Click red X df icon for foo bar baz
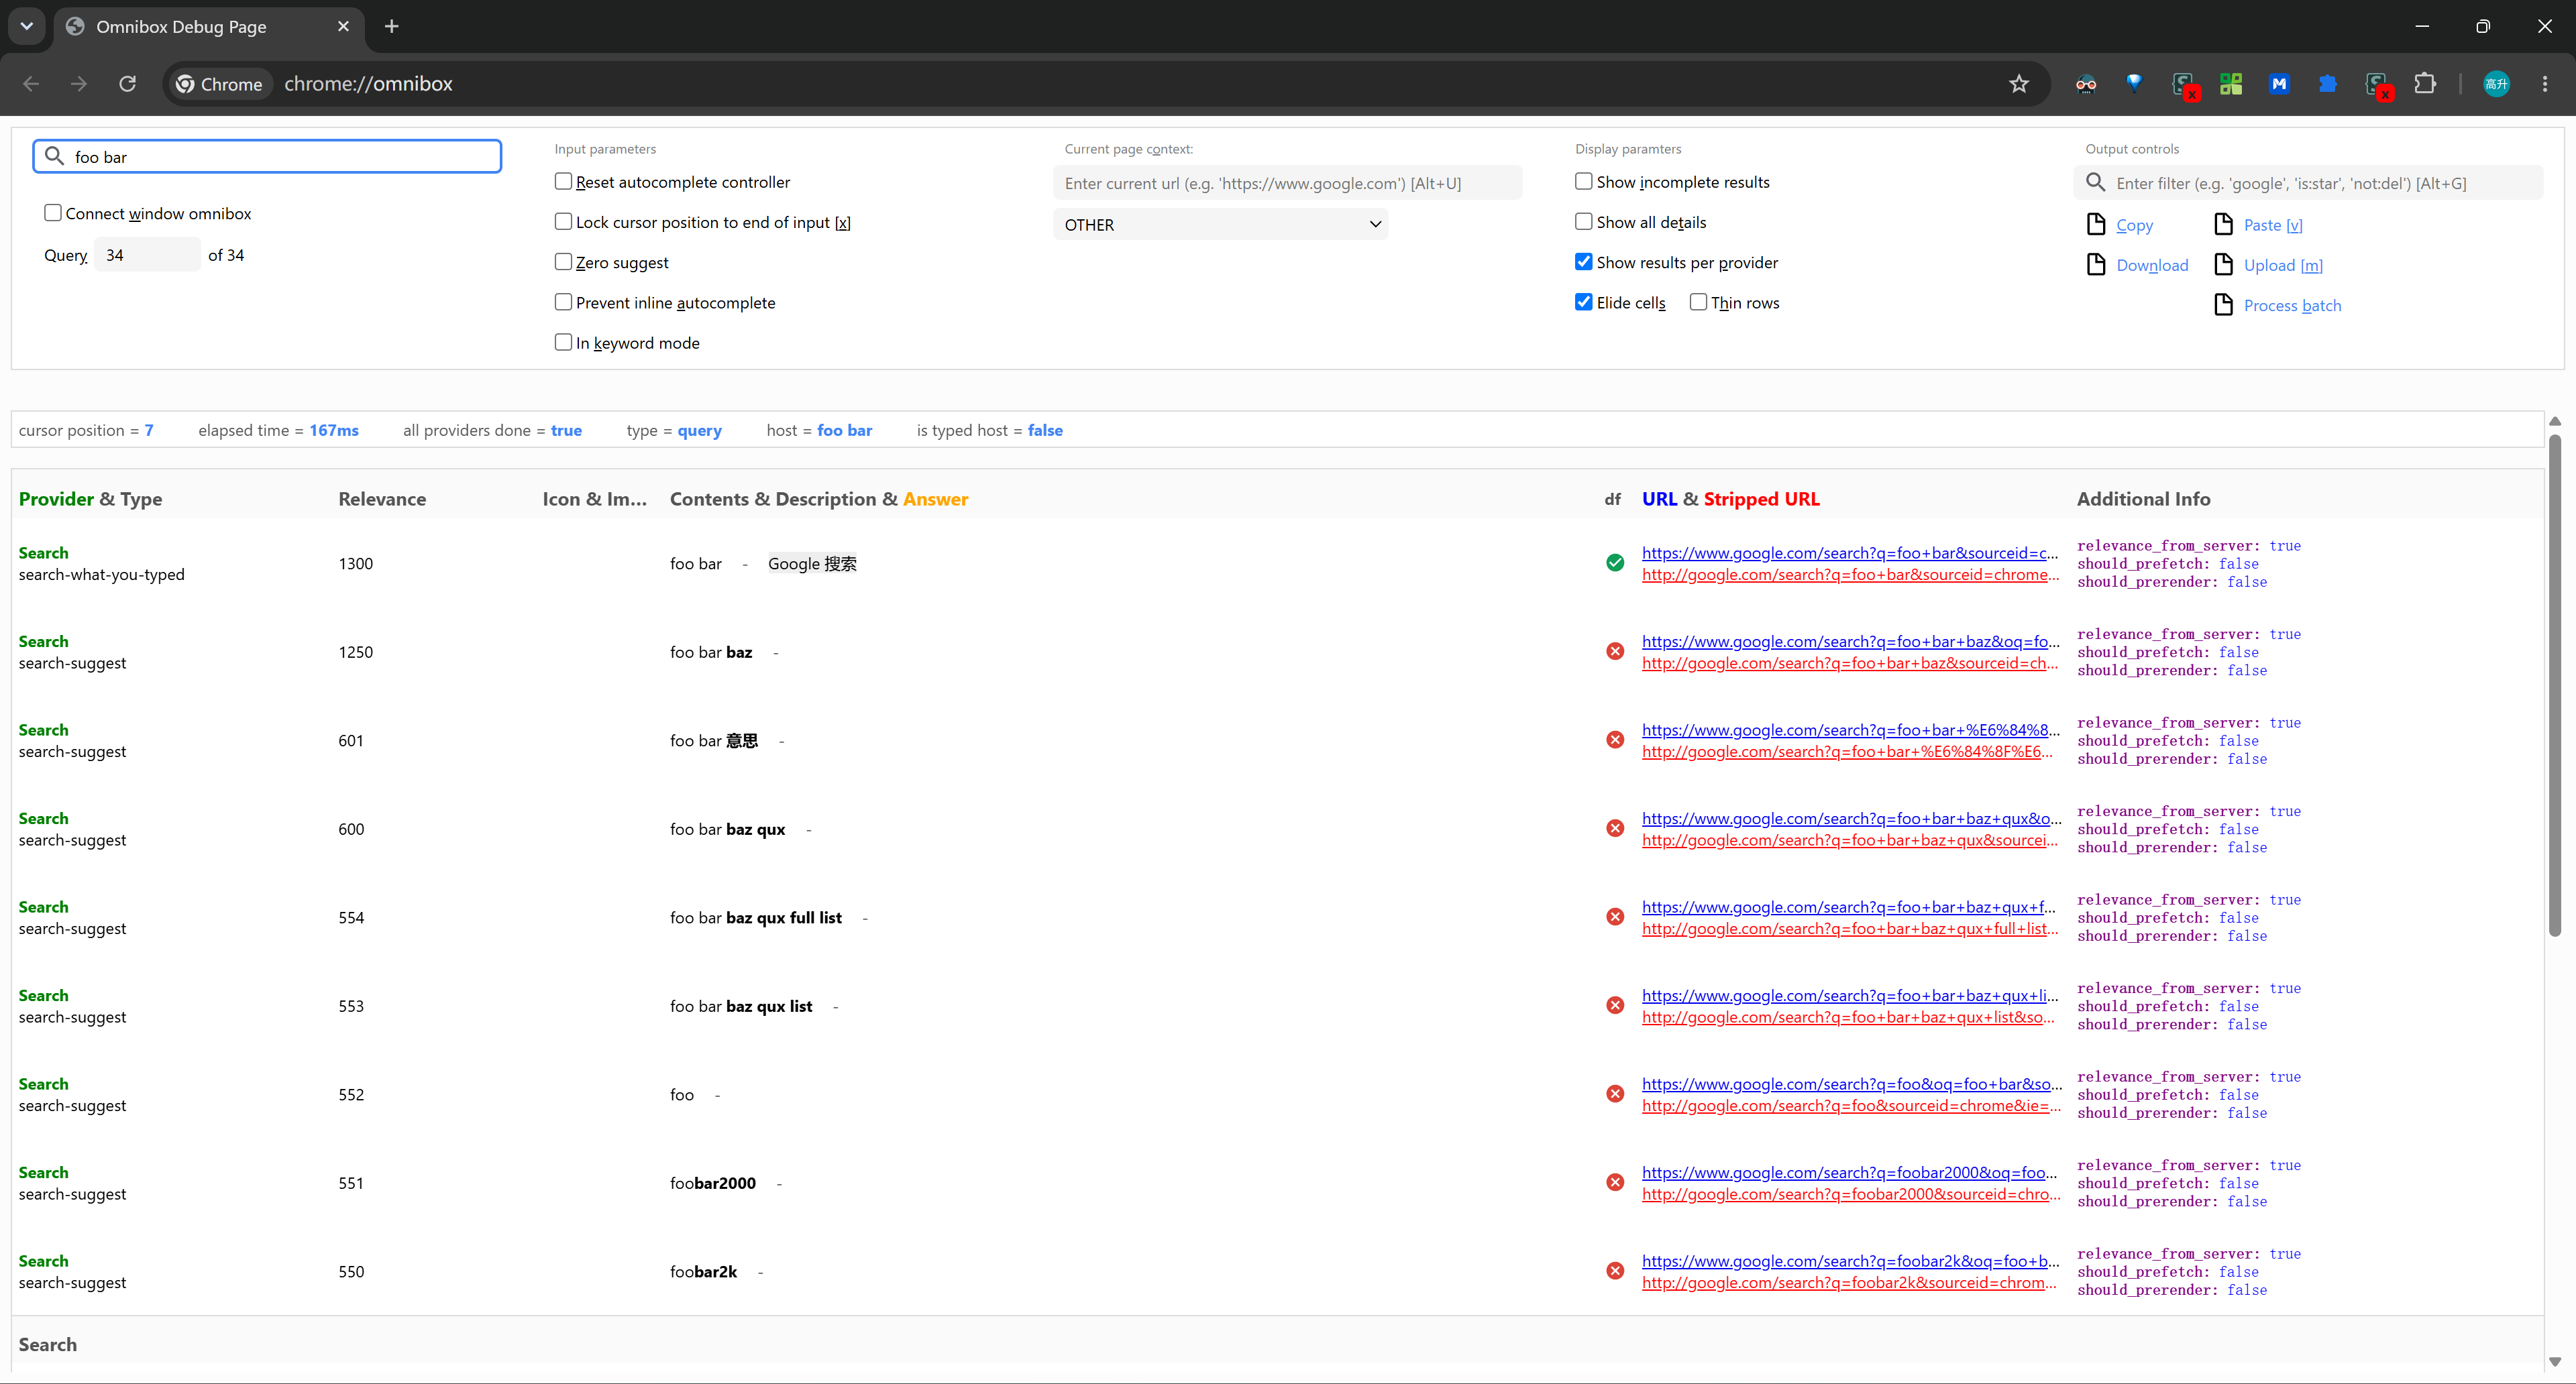 click(1615, 652)
